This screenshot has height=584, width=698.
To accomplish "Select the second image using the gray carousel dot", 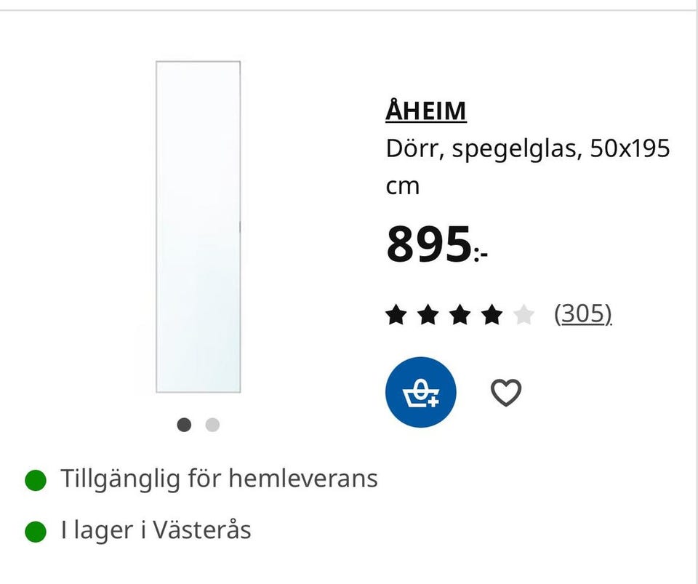I will tap(212, 424).
